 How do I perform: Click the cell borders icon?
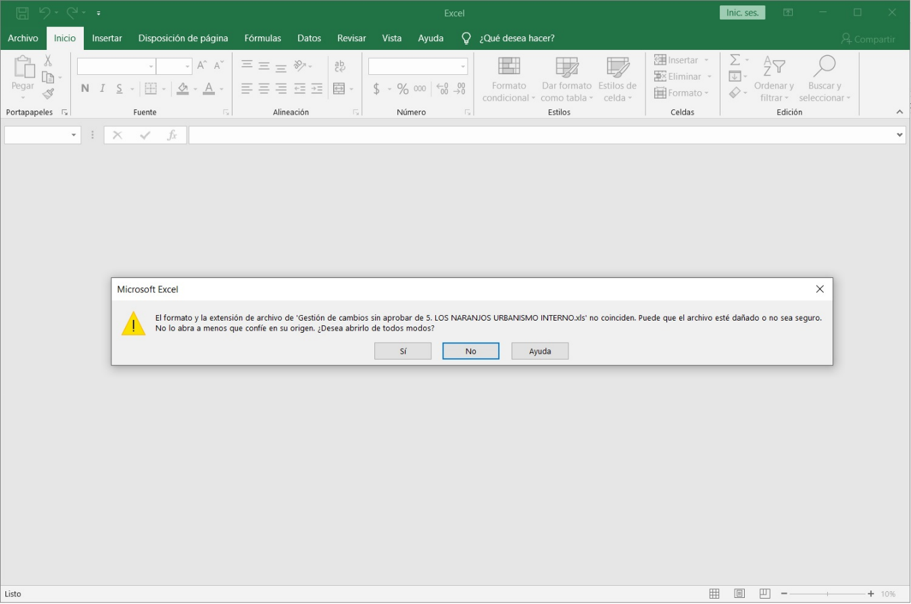click(151, 88)
